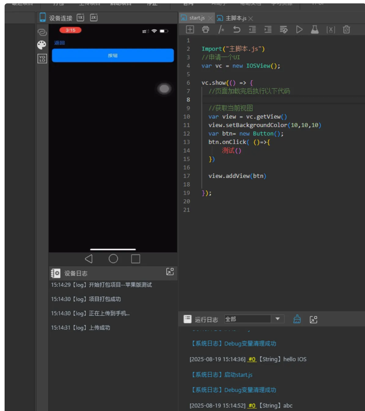Expand the run log panel pop-out icon
365x411 pixels.
click(314, 320)
